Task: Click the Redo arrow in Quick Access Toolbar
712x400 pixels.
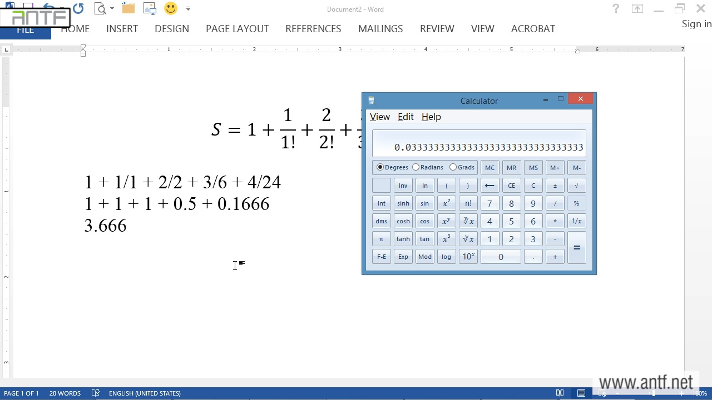Action: [x=78, y=8]
